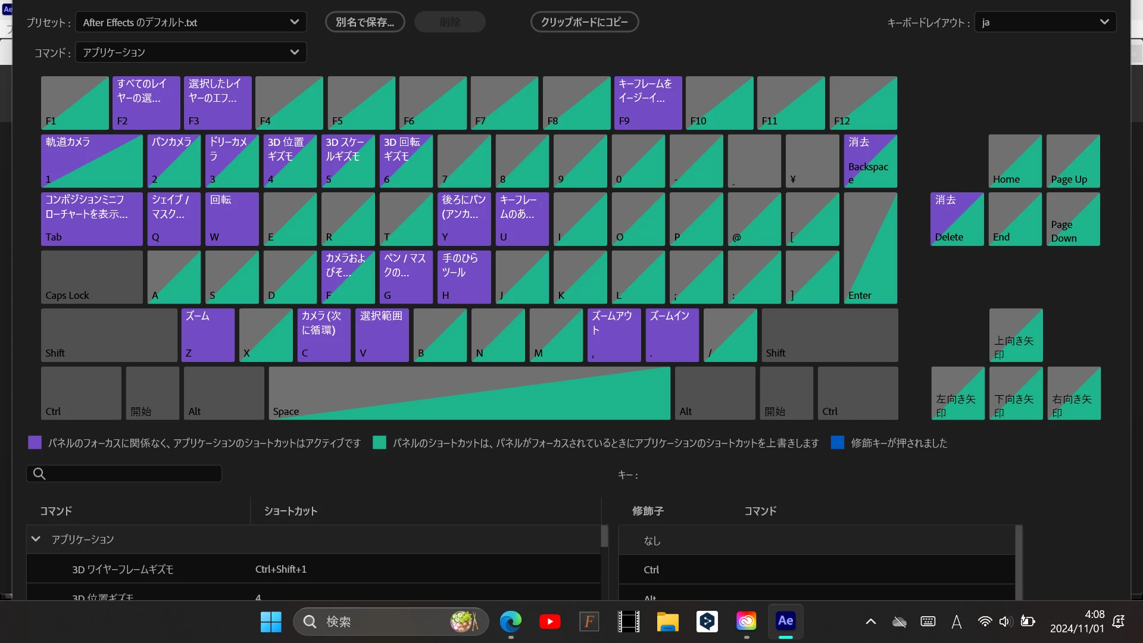Screen dimensions: 1143x643
Task: Open After Effects from taskbar
Action: (x=785, y=622)
